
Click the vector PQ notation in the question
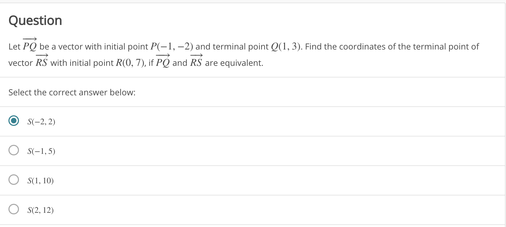pos(30,45)
